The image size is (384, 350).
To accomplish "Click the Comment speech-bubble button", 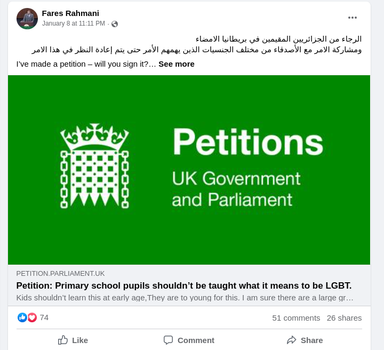I will tap(189, 340).
